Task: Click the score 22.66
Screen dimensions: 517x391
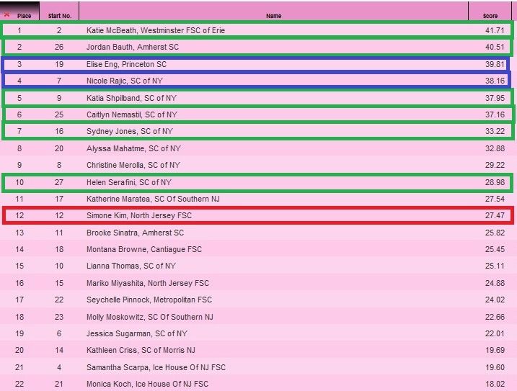Action: [x=495, y=317]
